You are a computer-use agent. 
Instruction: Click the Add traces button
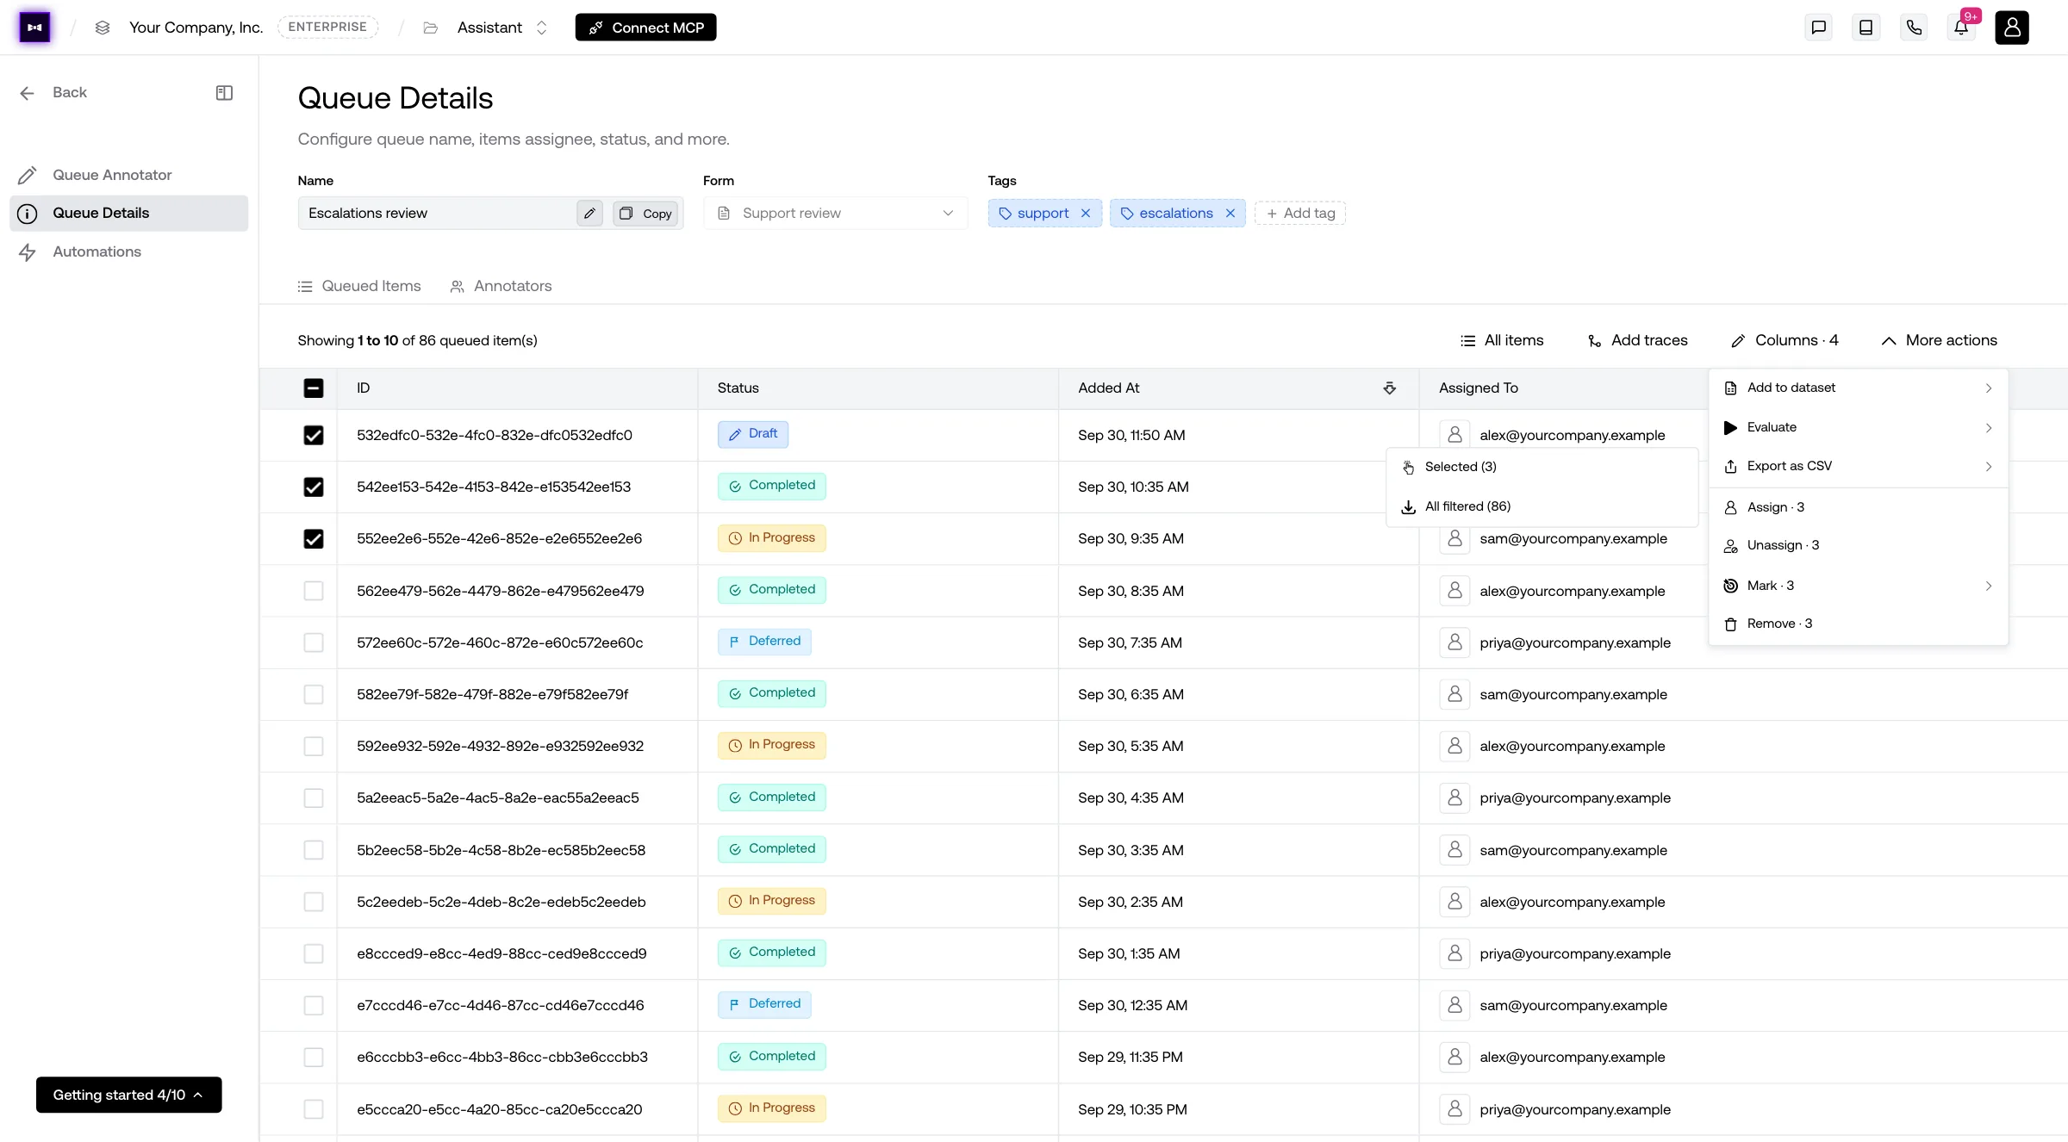pyautogui.click(x=1638, y=340)
